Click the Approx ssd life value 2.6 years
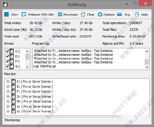 pyautogui.click(x=136, y=43)
